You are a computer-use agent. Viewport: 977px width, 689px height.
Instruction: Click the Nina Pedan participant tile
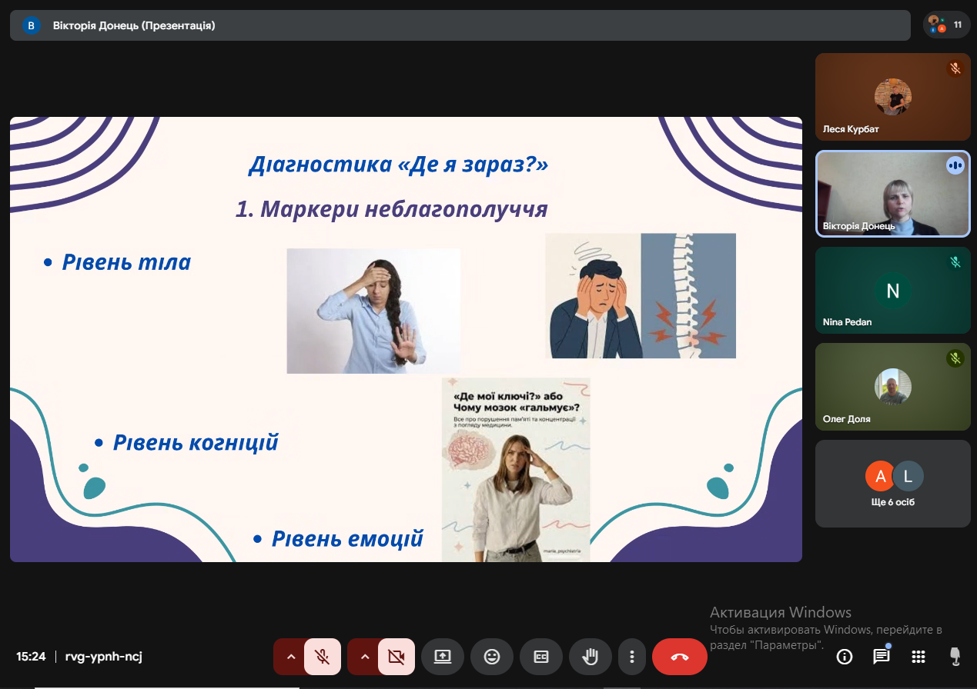[892, 290]
